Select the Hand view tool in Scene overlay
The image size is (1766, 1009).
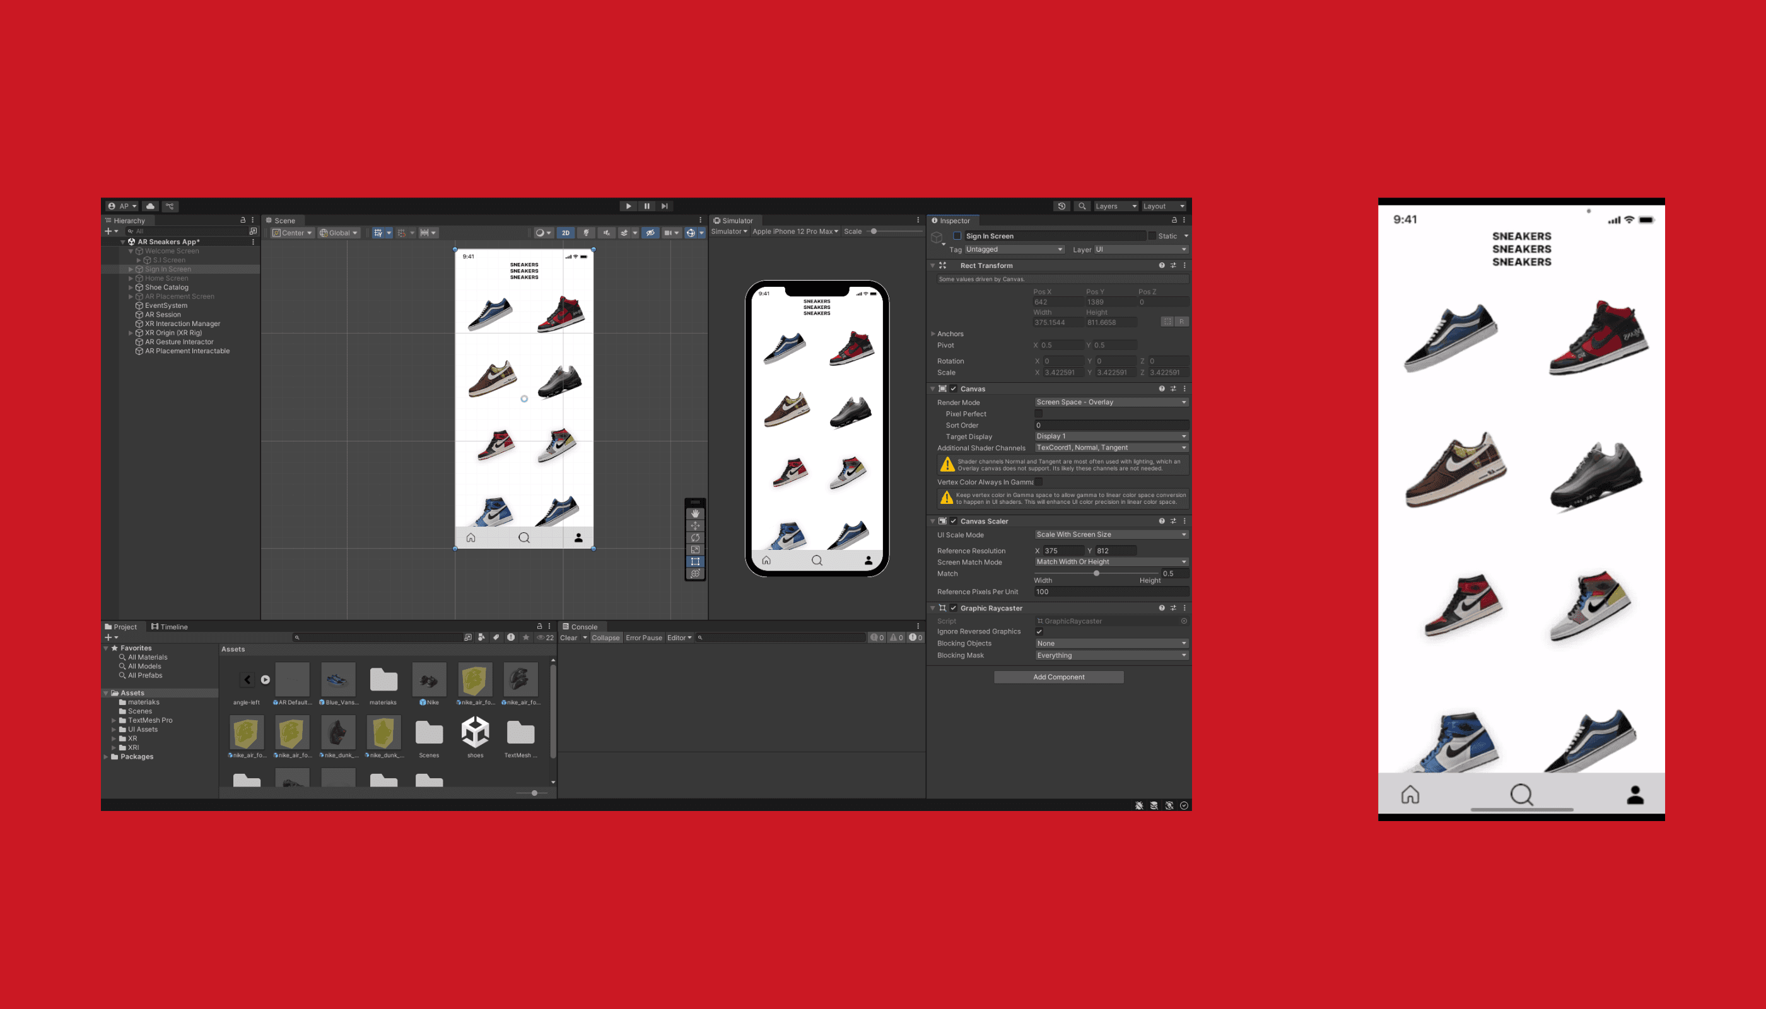pos(695,514)
